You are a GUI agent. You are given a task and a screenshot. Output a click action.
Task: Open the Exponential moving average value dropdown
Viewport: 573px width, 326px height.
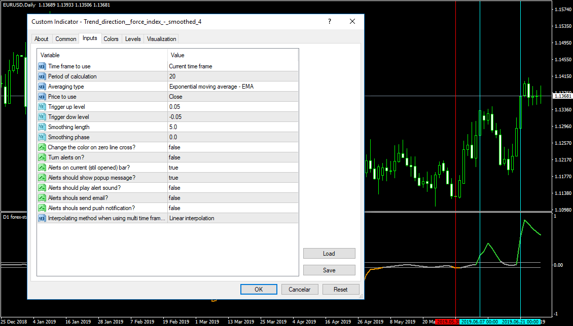point(233,87)
